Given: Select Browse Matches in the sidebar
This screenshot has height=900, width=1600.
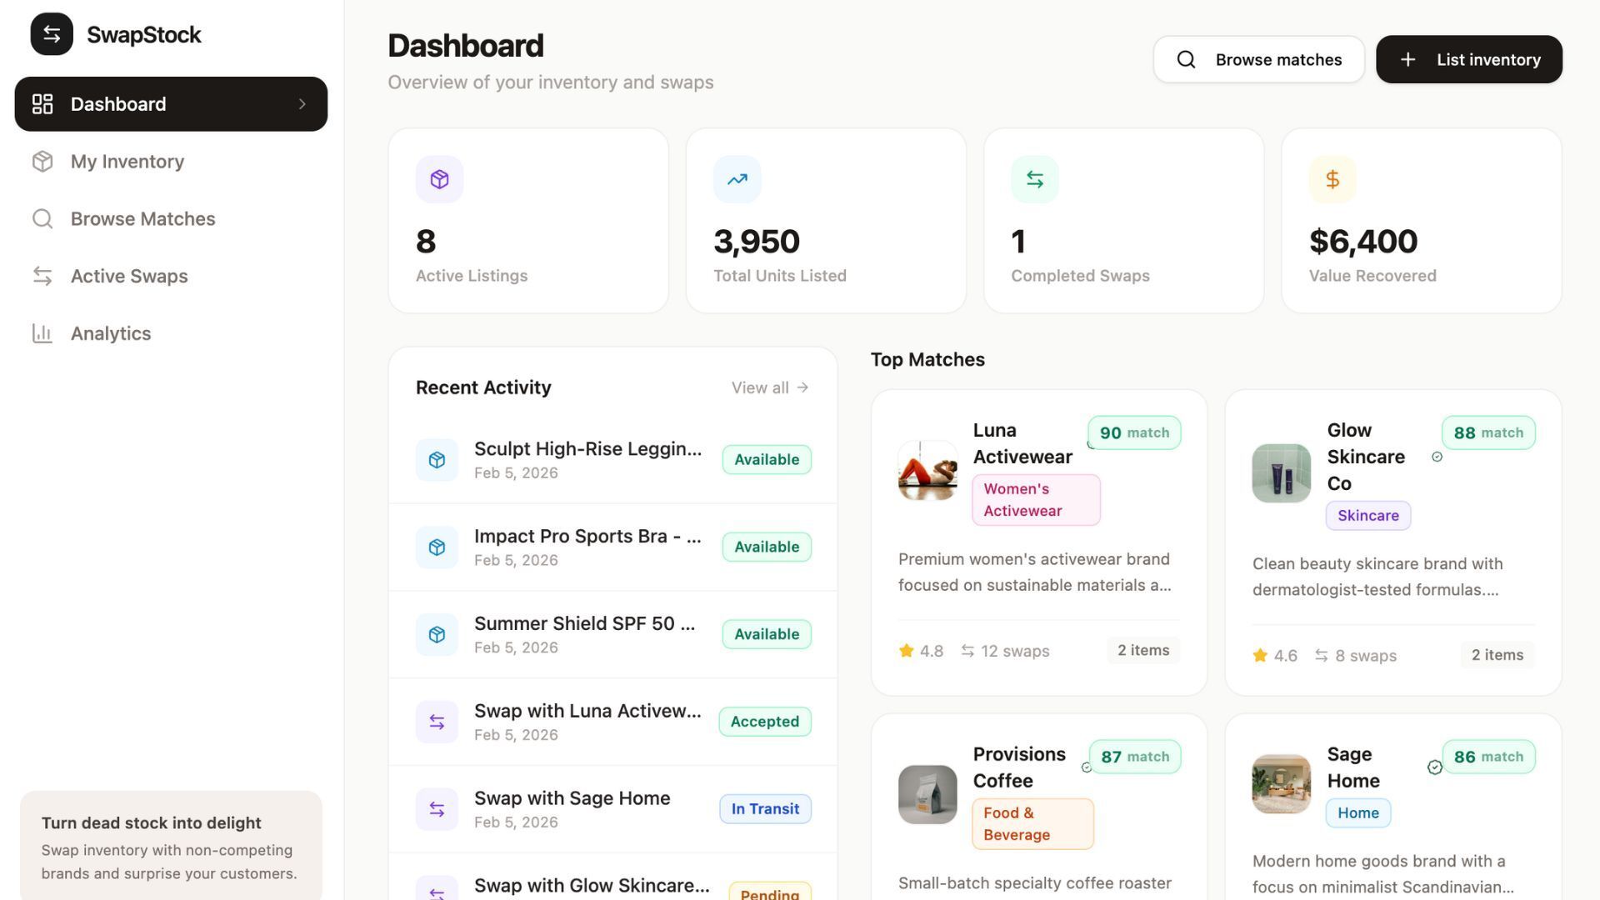Looking at the screenshot, I should point(142,219).
